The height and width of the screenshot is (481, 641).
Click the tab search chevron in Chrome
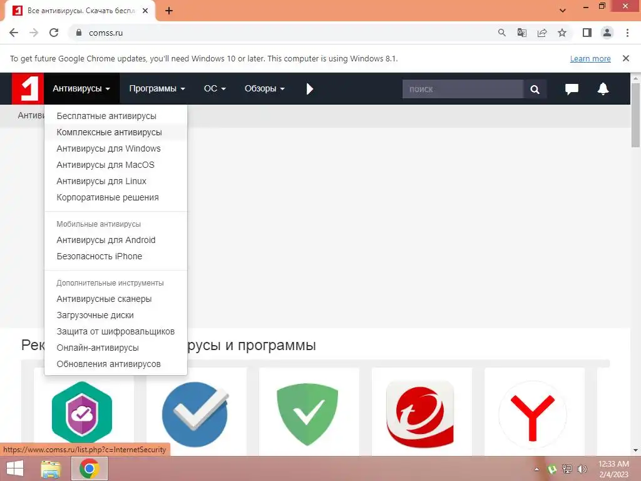563,11
